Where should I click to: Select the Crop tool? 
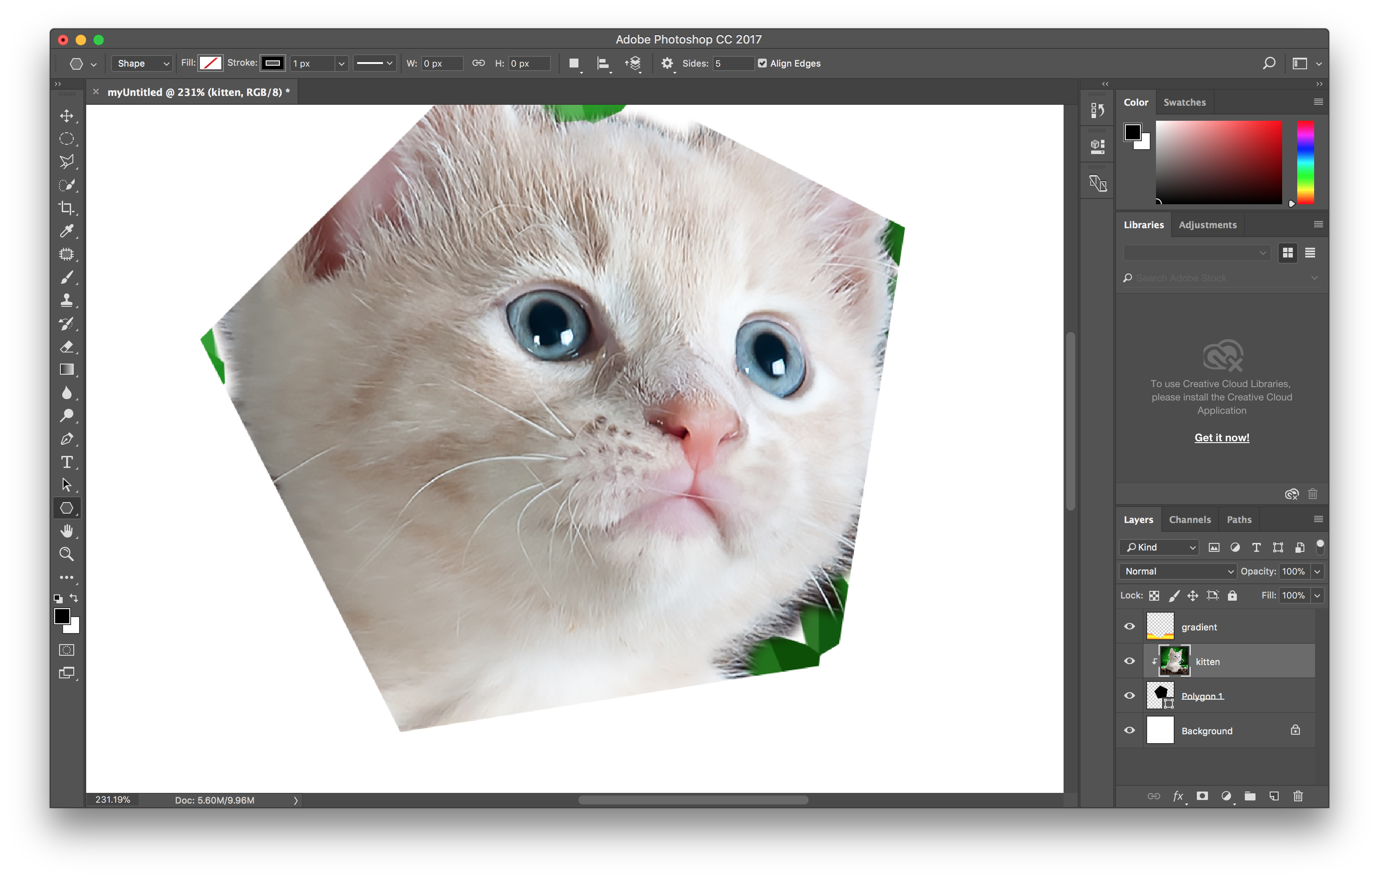pyautogui.click(x=67, y=208)
